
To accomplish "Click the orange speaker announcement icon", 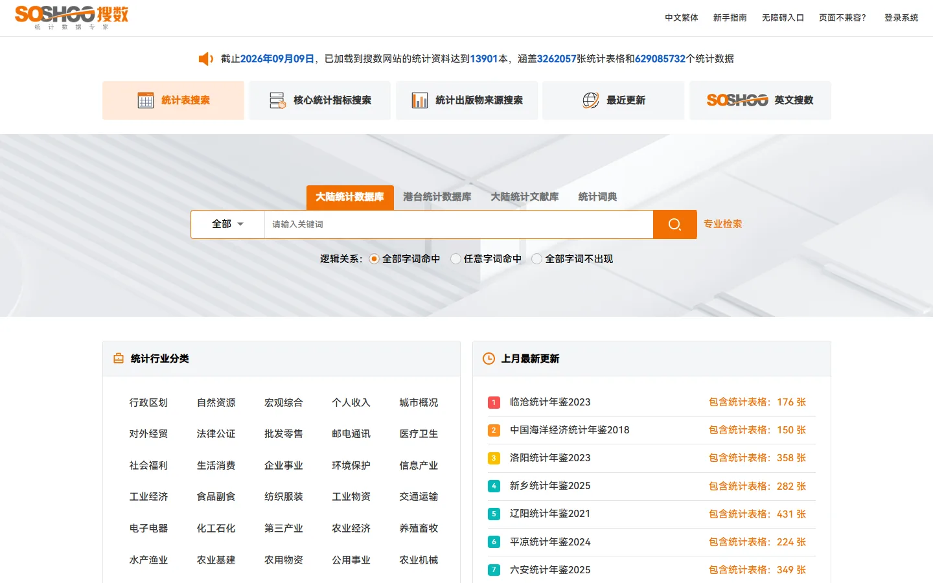I will tap(206, 59).
